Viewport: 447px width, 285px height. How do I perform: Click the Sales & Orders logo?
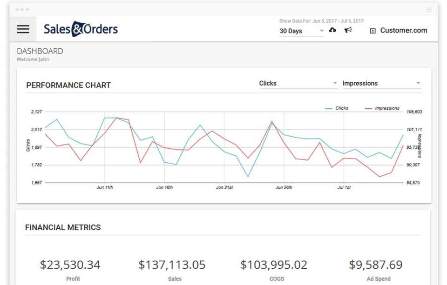80,29
